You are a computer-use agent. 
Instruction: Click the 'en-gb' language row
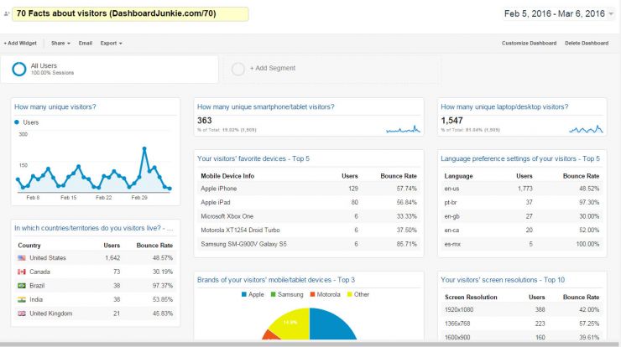(x=522, y=216)
